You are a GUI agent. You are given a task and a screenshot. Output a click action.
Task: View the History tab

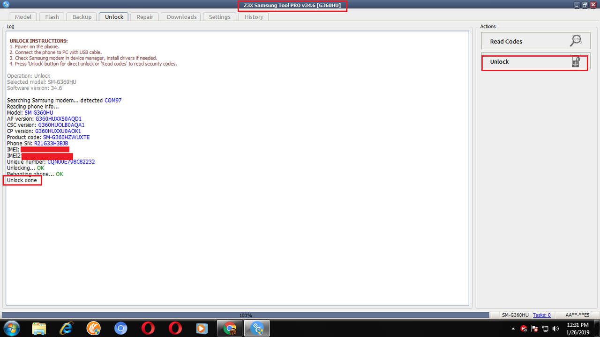(254, 17)
